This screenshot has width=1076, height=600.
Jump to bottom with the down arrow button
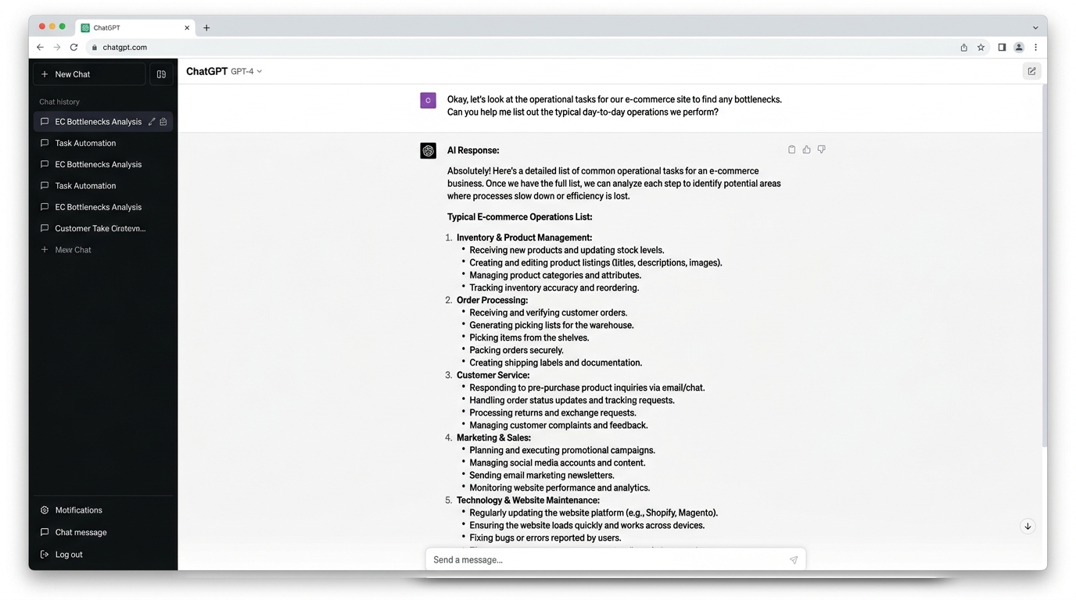[1028, 526]
